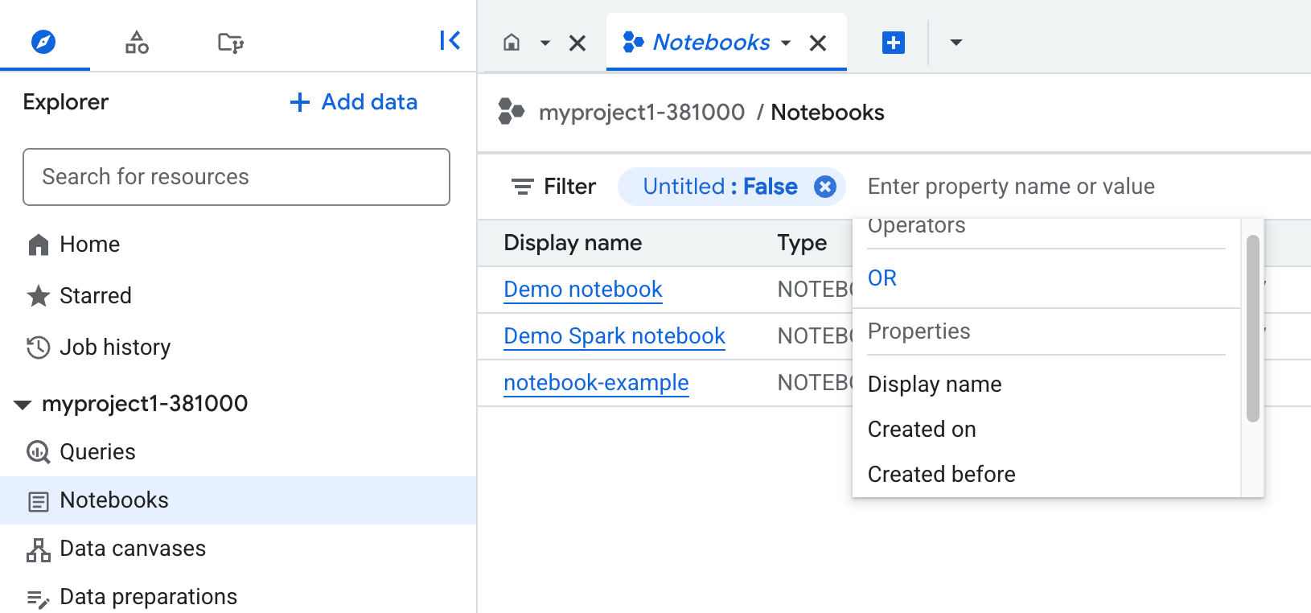Close the Notebooks tab
The height and width of the screenshot is (613, 1311).
(818, 43)
